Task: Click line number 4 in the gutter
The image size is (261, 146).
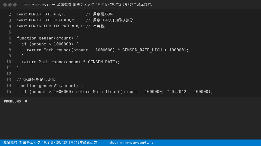Action: [10, 26]
